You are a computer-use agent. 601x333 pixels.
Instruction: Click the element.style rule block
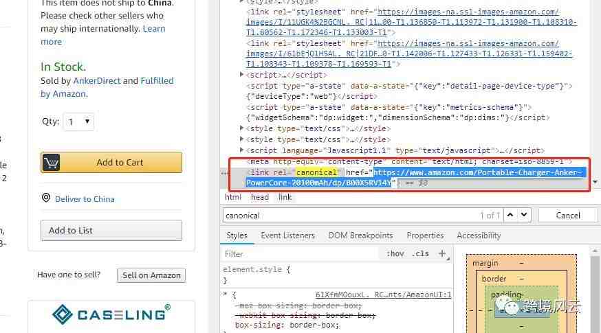point(256,275)
